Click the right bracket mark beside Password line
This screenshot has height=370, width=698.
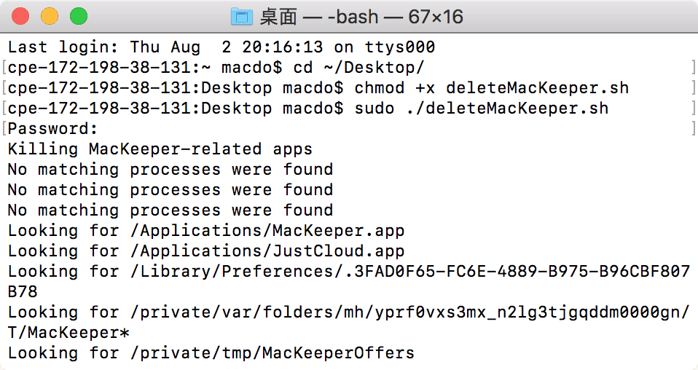pyautogui.click(x=693, y=129)
